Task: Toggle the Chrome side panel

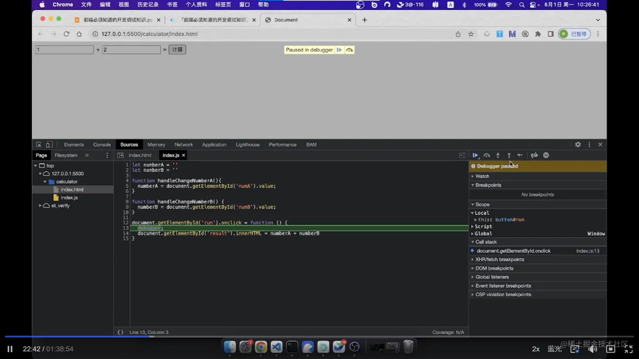Action: pos(551,34)
